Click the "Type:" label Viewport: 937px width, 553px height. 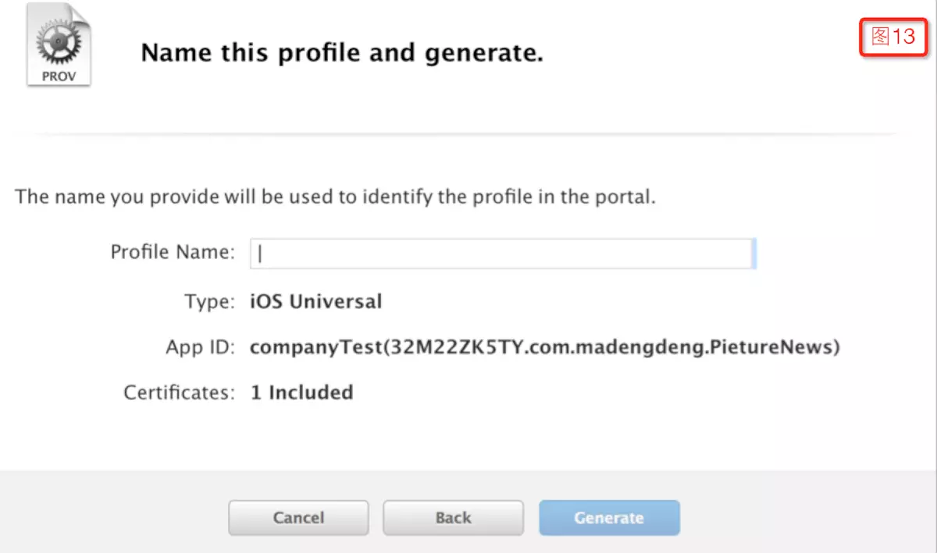click(209, 301)
